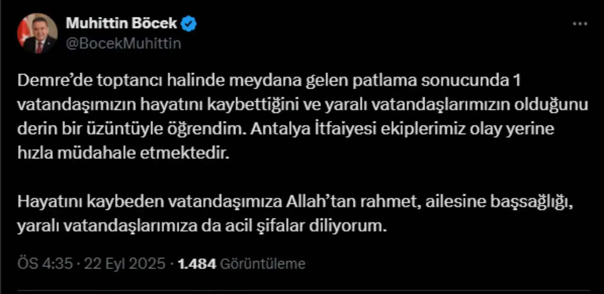604x294 pixels.
Task: Open Muhittin Böcek's profile avatar photo
Action: click(x=37, y=33)
